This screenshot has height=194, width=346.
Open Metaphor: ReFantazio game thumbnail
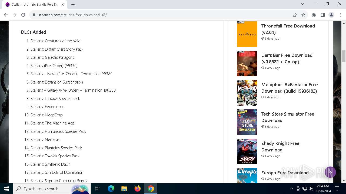[x=247, y=93]
